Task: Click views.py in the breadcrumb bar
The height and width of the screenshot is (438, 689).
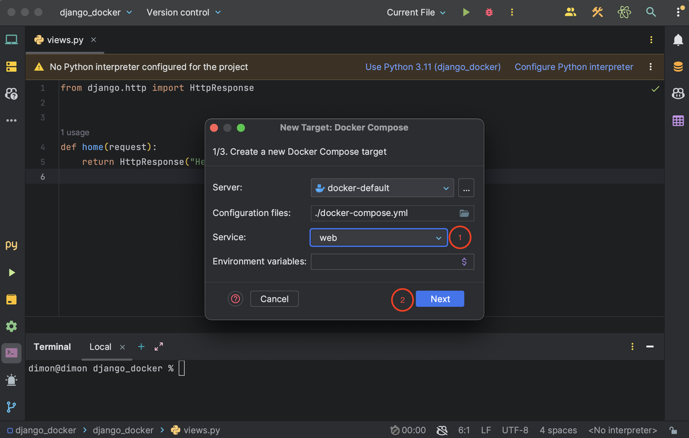Action: coord(195,430)
